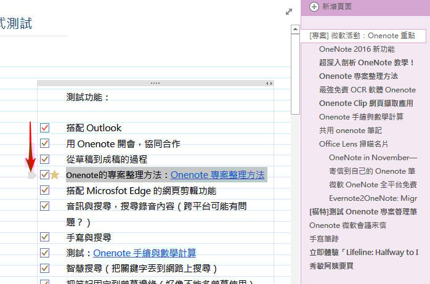Open the 超深入剖析 OneNote 教學 page

click(367, 63)
